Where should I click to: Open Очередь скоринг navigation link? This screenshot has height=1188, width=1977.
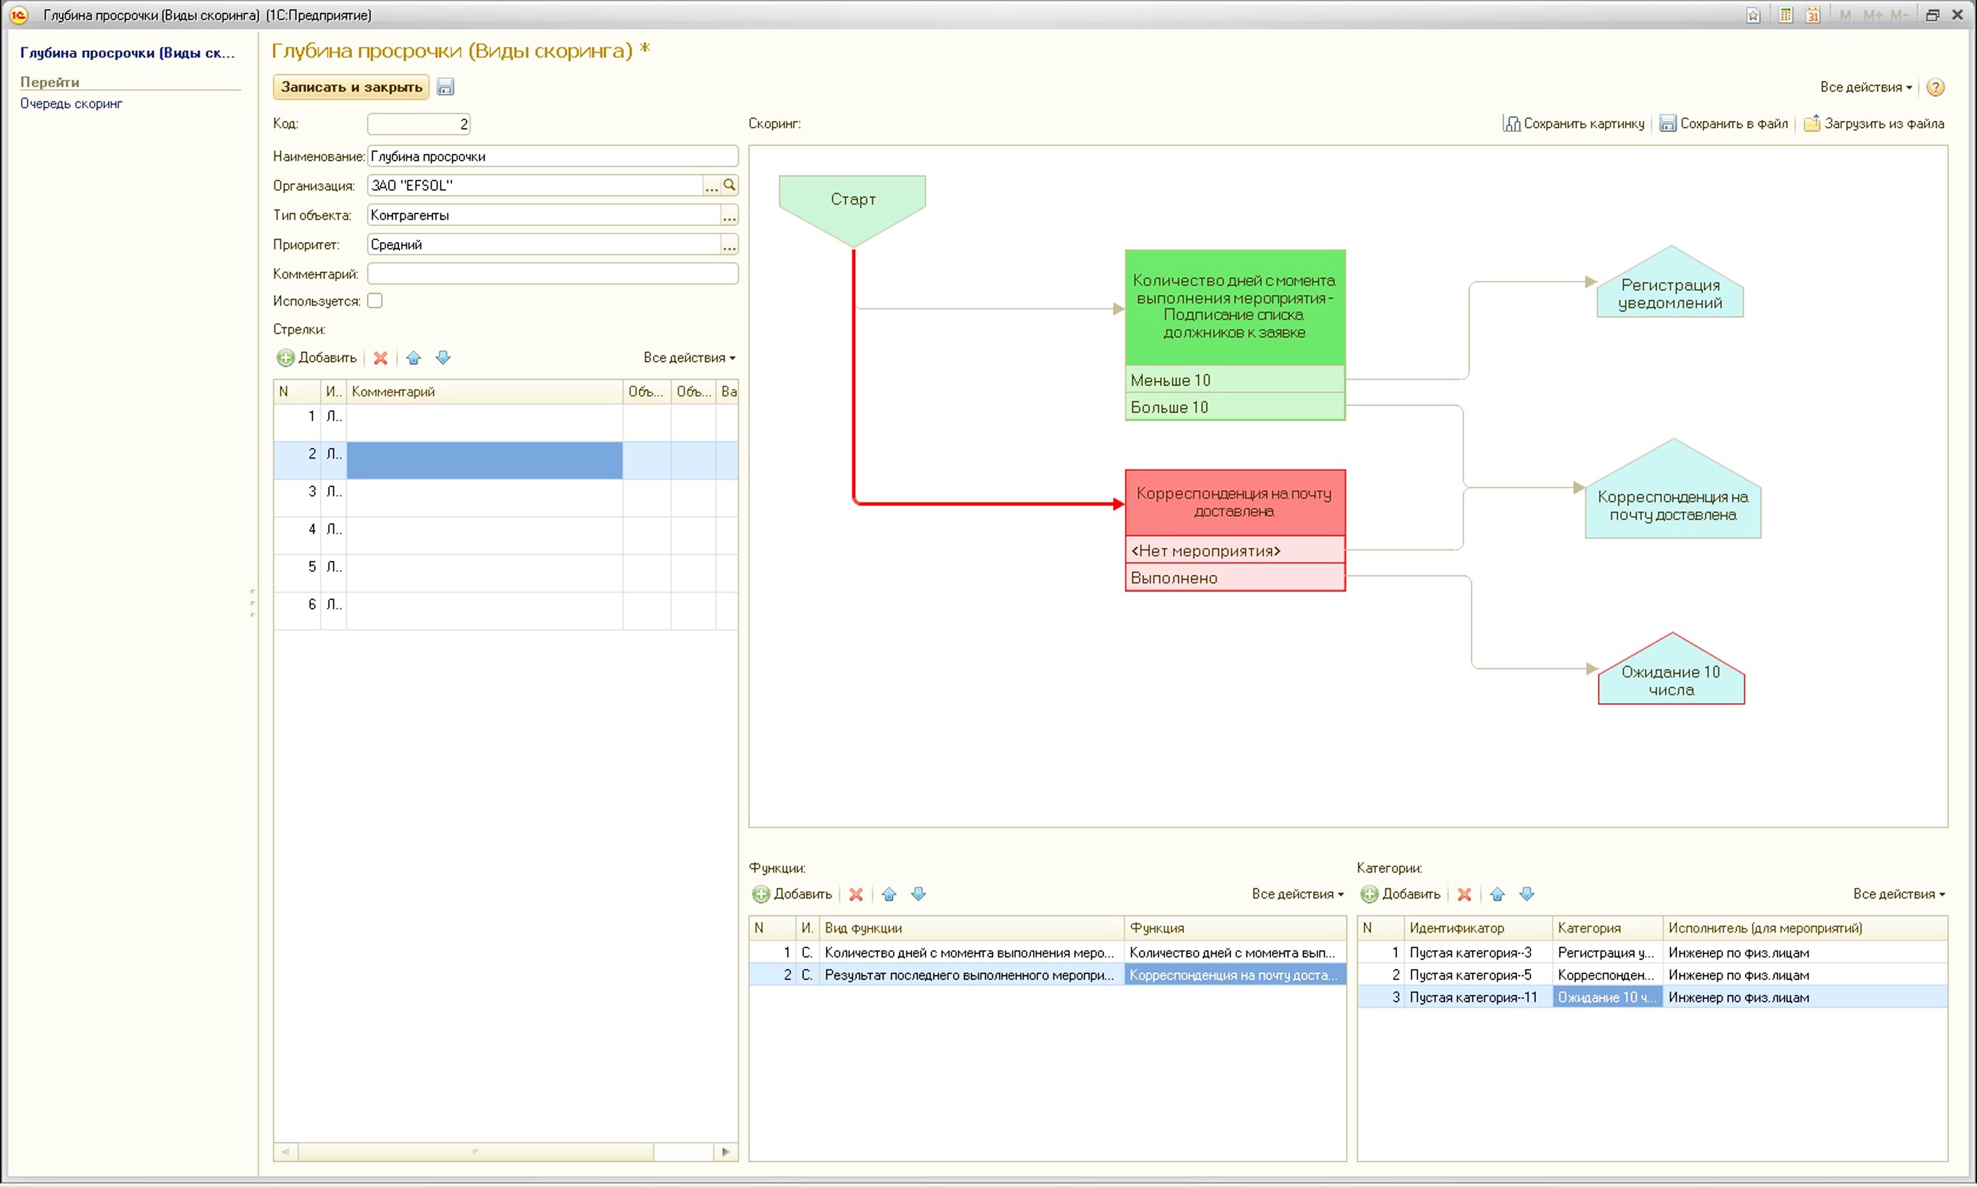click(71, 103)
